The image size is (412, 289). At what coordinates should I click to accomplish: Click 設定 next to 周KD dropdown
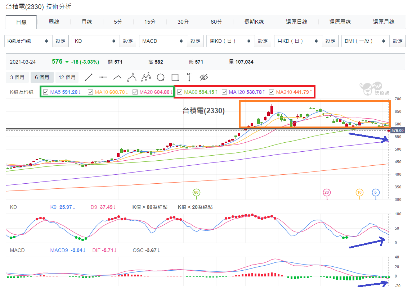[x=263, y=41]
